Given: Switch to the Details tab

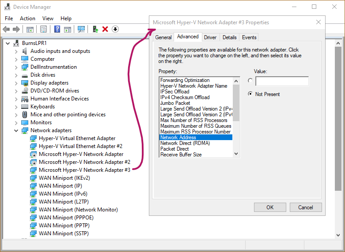Looking at the screenshot, I should coord(230,37).
